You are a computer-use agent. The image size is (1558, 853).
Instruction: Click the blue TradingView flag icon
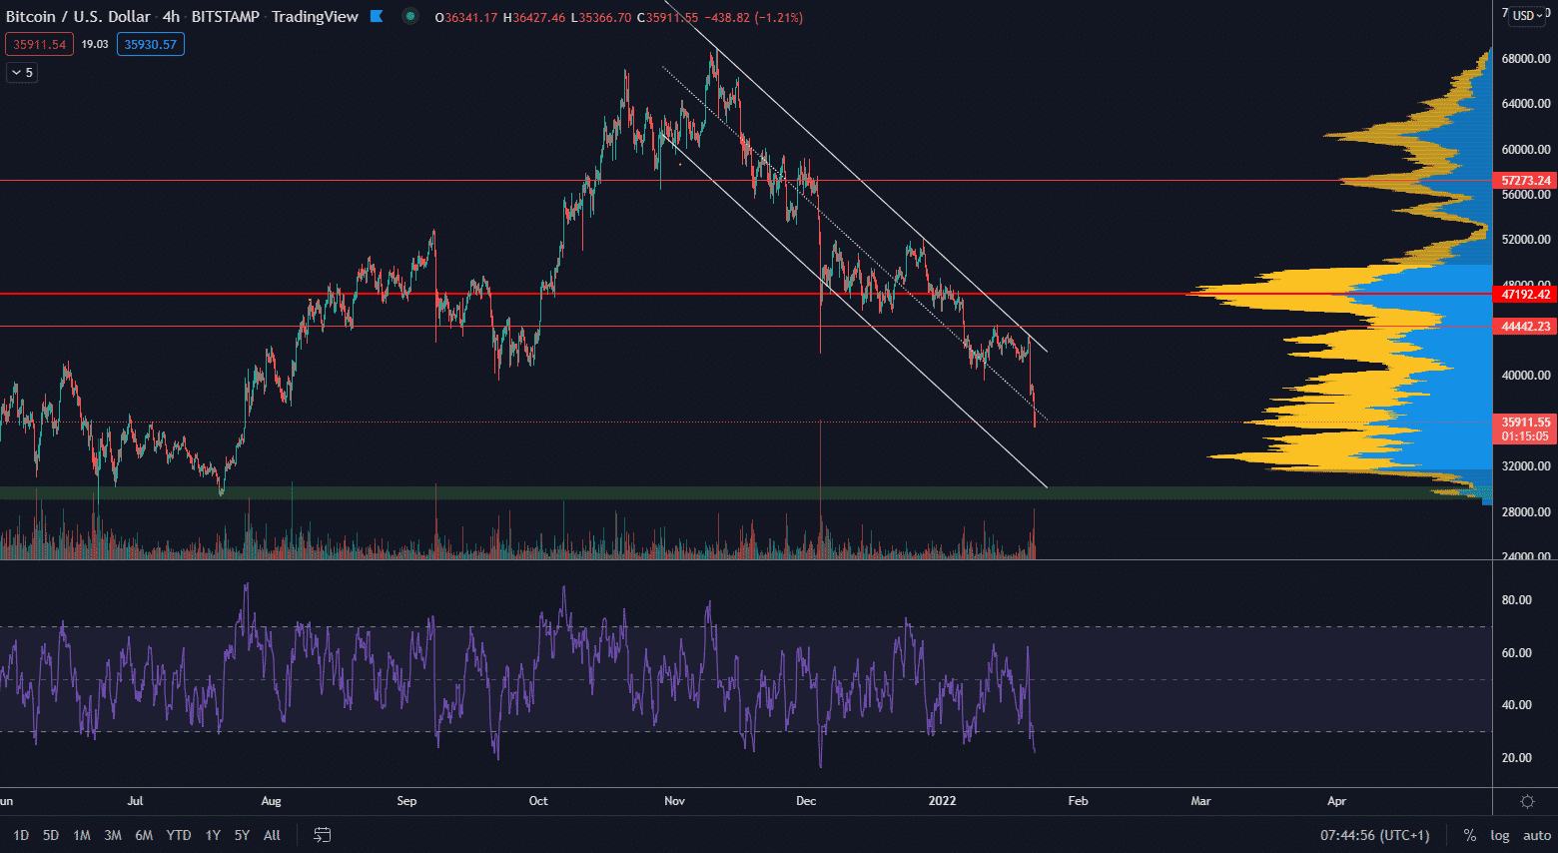coord(377,16)
